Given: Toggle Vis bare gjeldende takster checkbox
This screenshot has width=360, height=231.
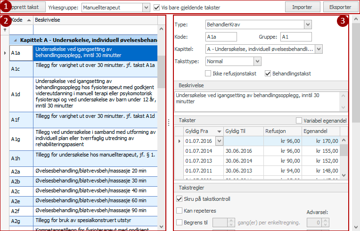Looking at the screenshot, I should [x=156, y=8].
